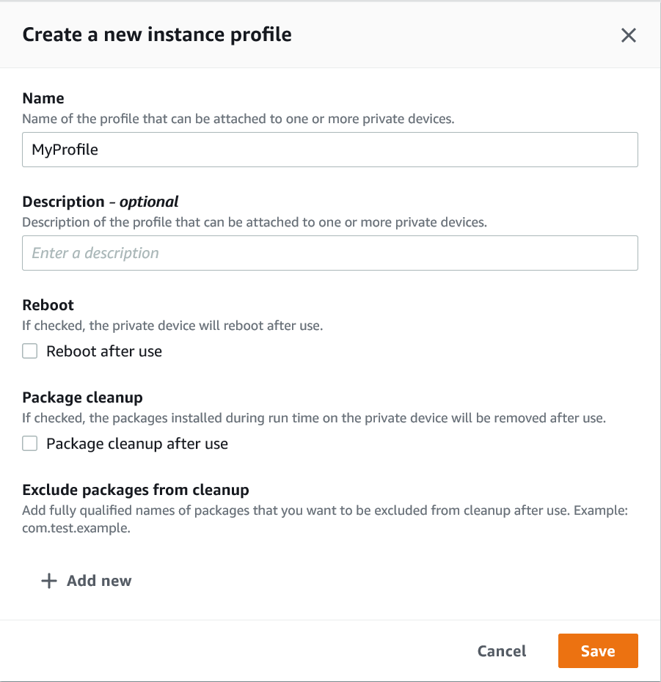Viewport: 661px width, 682px height.
Task: Select the Reboot after use checkbox square
Action: tap(29, 351)
